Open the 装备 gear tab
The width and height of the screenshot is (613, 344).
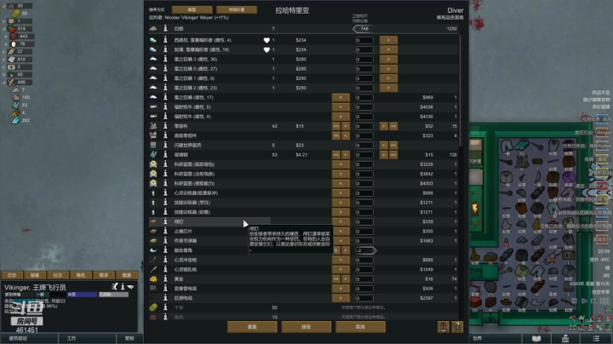[x=35, y=275]
